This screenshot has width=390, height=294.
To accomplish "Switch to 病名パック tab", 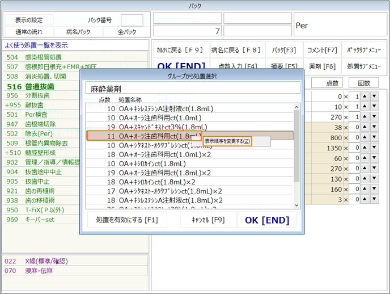I will [78, 32].
